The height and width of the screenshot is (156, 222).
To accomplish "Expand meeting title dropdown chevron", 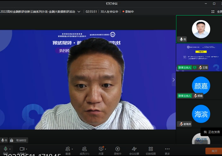I will [x=79, y=12].
